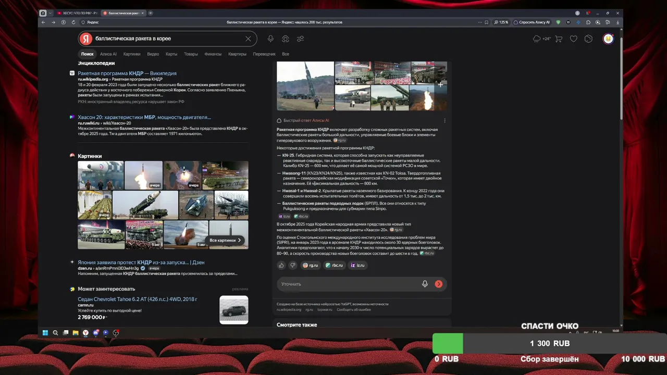Image resolution: width=667 pixels, height=375 pixels.
Task: Switch to the Алиса AI tab
Action: click(x=108, y=54)
